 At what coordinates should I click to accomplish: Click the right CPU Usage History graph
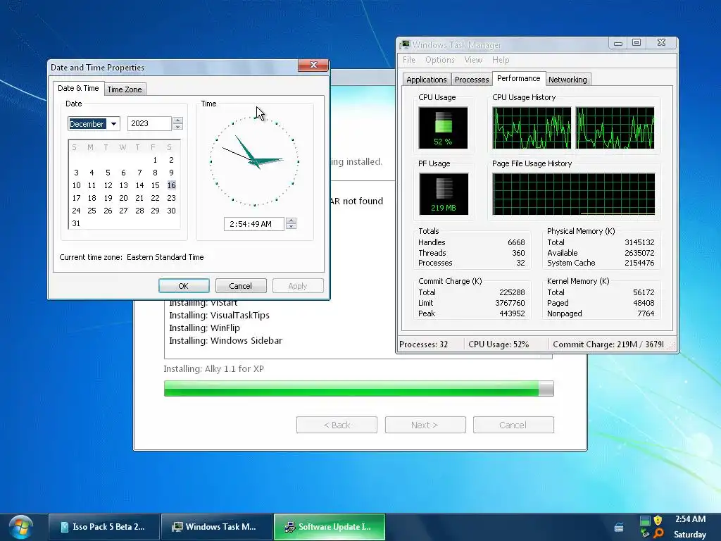pos(615,128)
